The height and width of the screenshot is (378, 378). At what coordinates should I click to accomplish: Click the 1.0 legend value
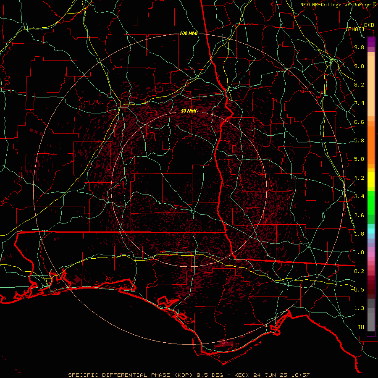pyautogui.click(x=359, y=253)
